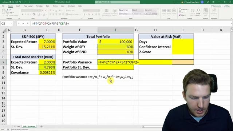Click the Accounting dollar format icon

click(84, 15)
